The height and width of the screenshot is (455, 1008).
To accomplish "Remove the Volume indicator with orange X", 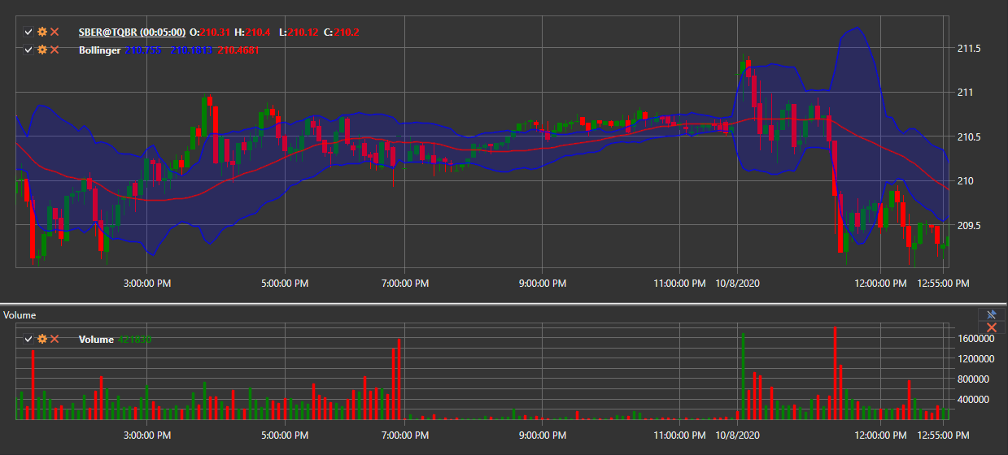I will click(x=55, y=339).
